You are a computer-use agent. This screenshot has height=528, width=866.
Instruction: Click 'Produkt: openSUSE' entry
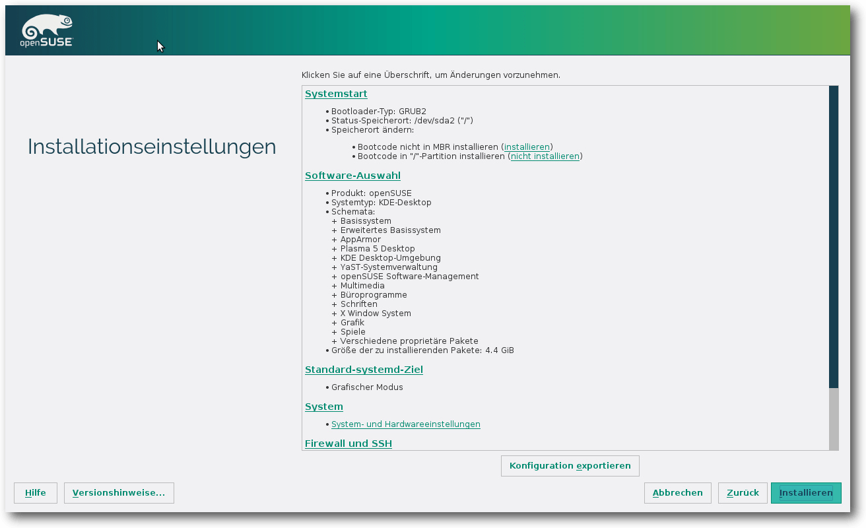[x=372, y=193]
